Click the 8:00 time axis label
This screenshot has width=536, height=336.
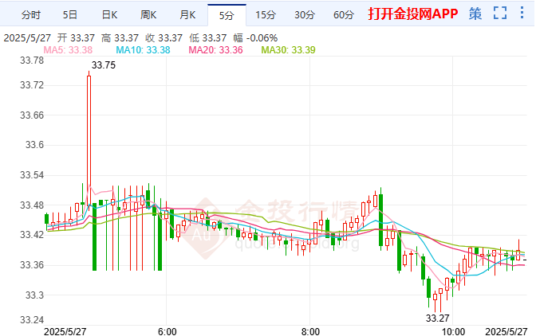pos(310,331)
